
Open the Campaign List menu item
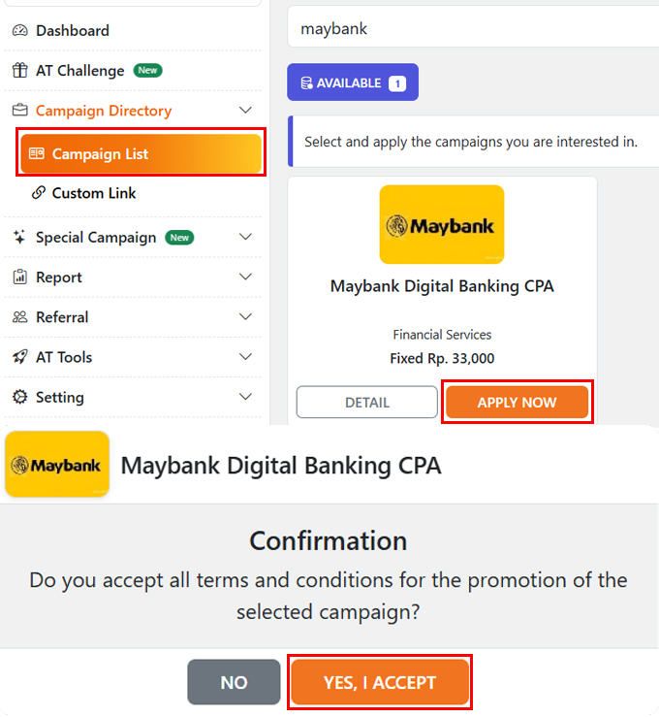point(141,154)
